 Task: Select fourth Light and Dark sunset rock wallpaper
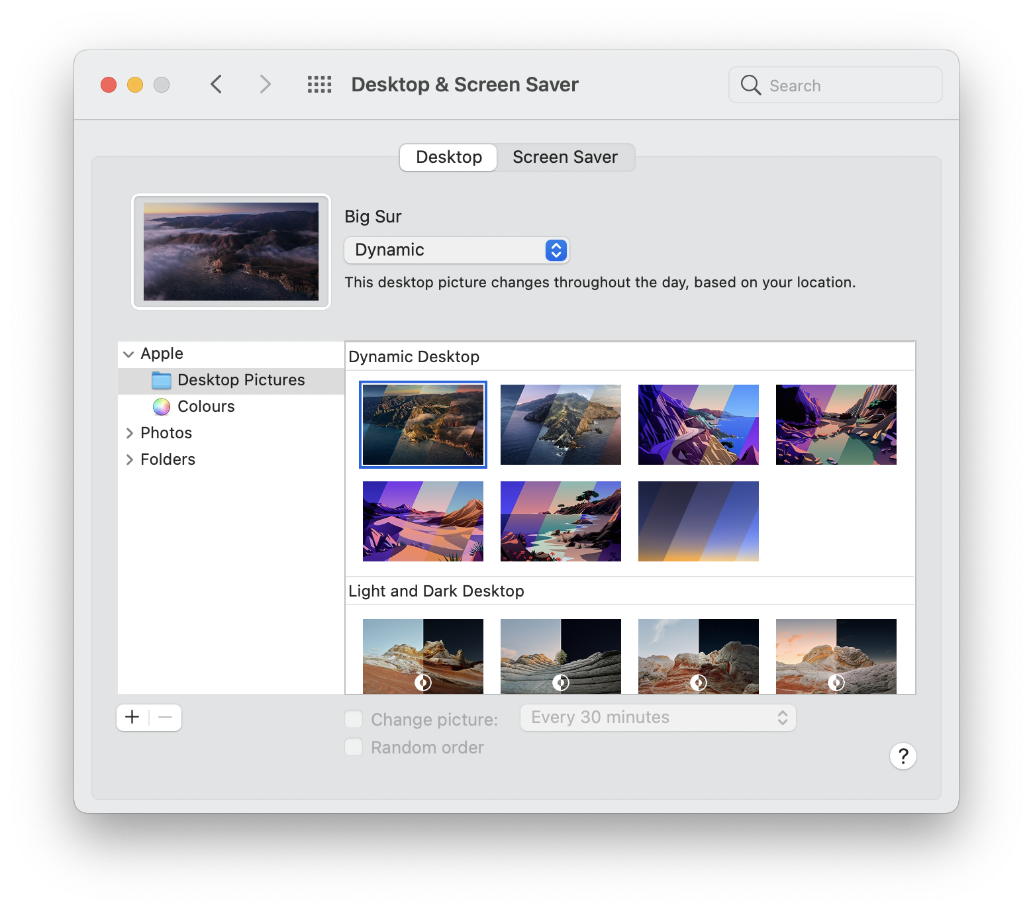click(x=836, y=656)
